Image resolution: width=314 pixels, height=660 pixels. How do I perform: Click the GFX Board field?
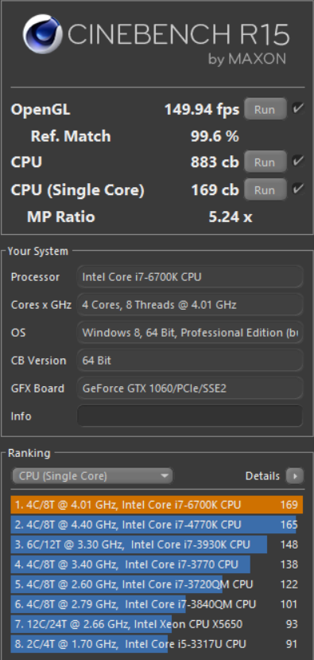point(190,388)
